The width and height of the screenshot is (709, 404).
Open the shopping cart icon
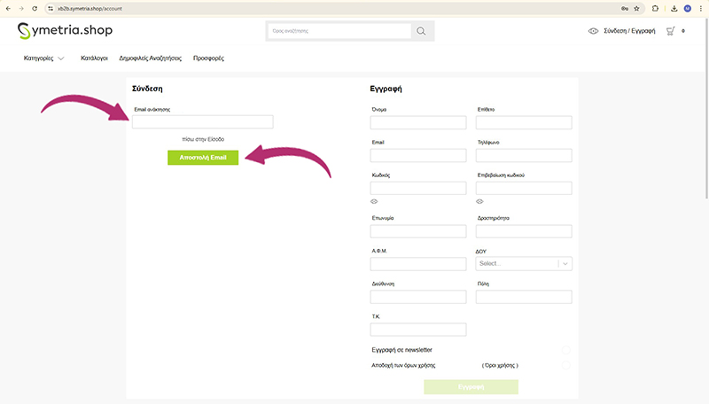671,31
